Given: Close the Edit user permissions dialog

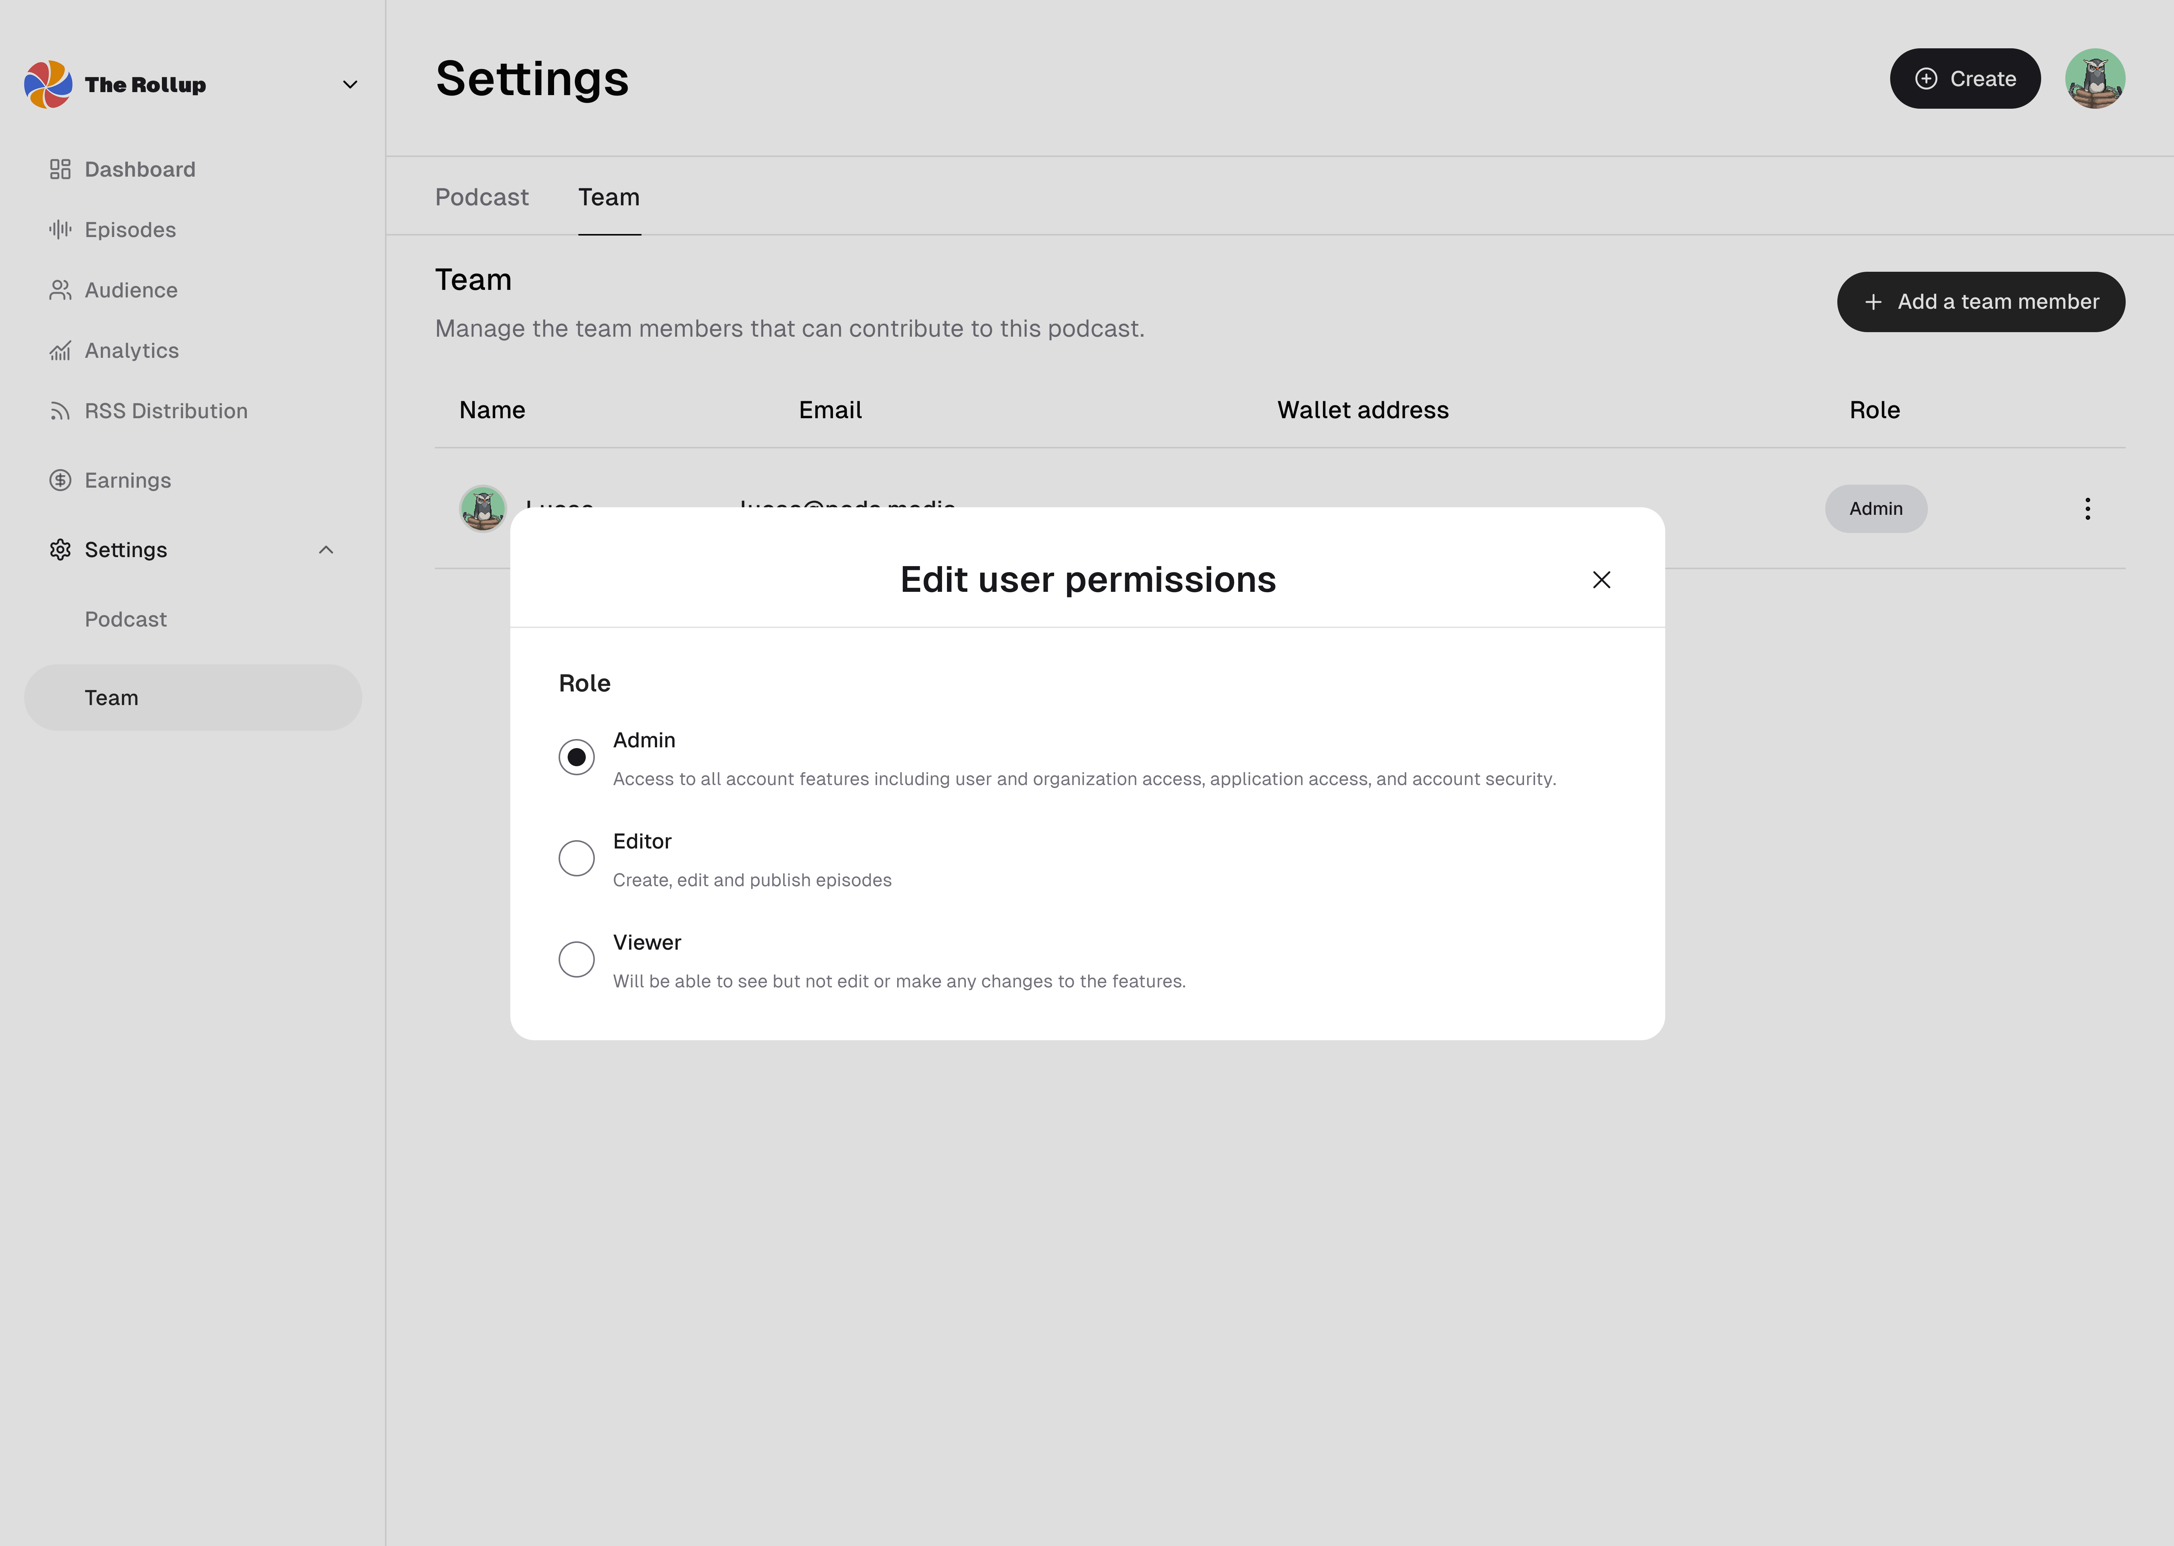Looking at the screenshot, I should (x=1601, y=580).
